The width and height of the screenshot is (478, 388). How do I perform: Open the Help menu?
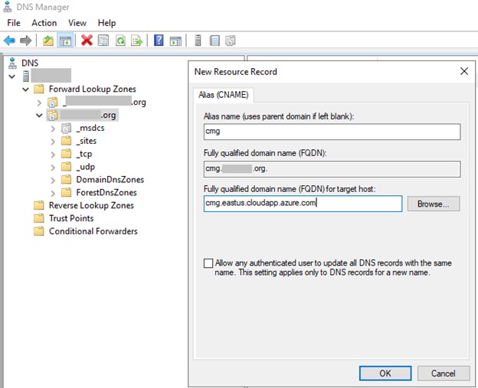[106, 23]
